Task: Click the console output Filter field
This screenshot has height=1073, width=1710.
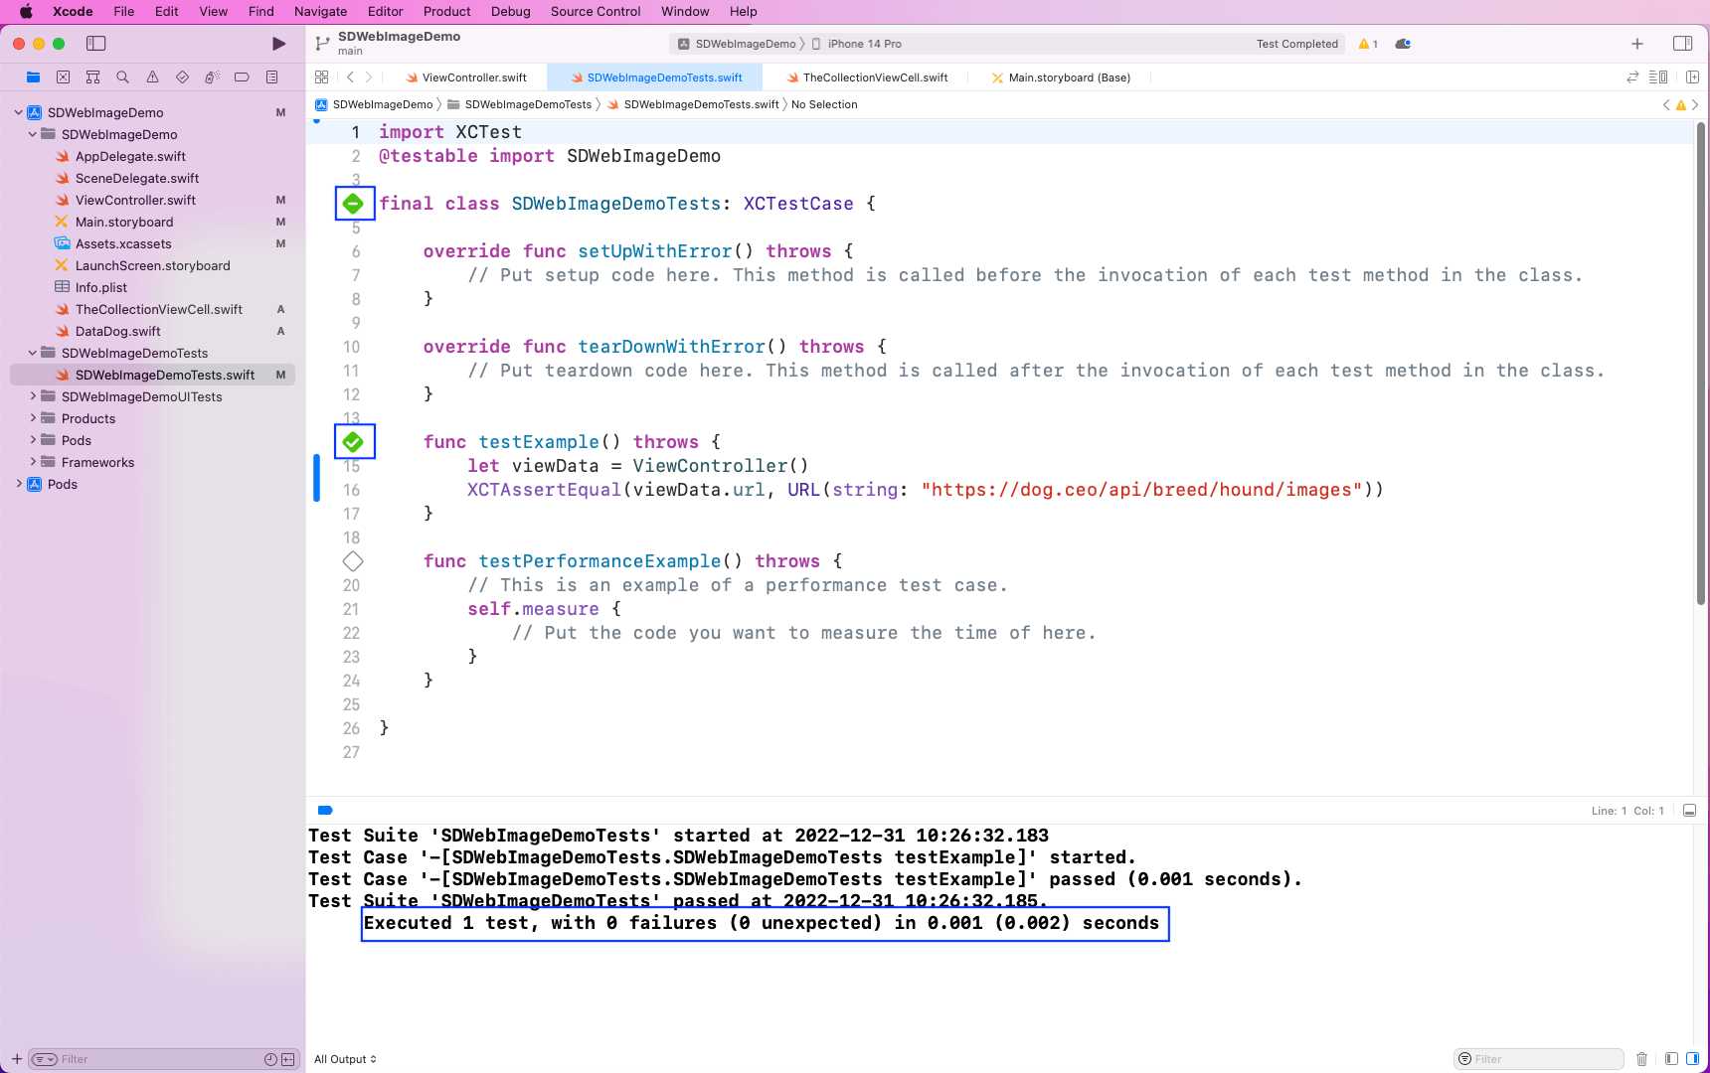Action: [1546, 1059]
